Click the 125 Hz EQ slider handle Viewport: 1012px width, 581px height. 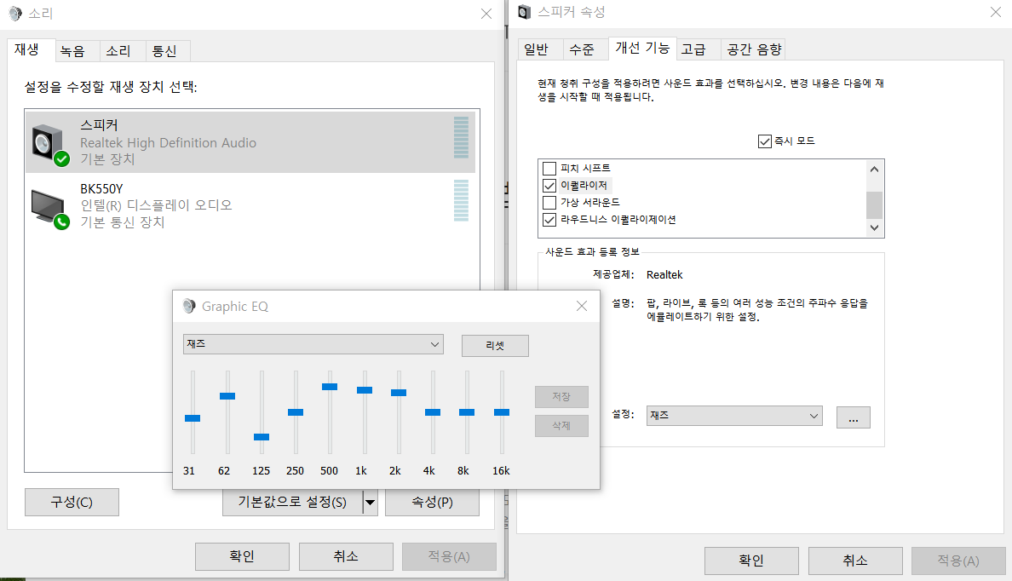[x=262, y=437]
